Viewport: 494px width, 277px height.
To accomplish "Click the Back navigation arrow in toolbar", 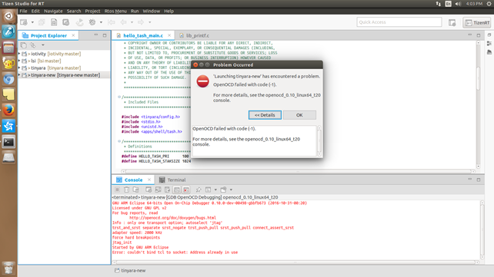I will pos(123,22).
